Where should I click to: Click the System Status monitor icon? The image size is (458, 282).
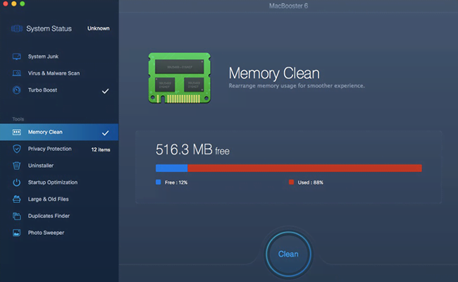17,28
